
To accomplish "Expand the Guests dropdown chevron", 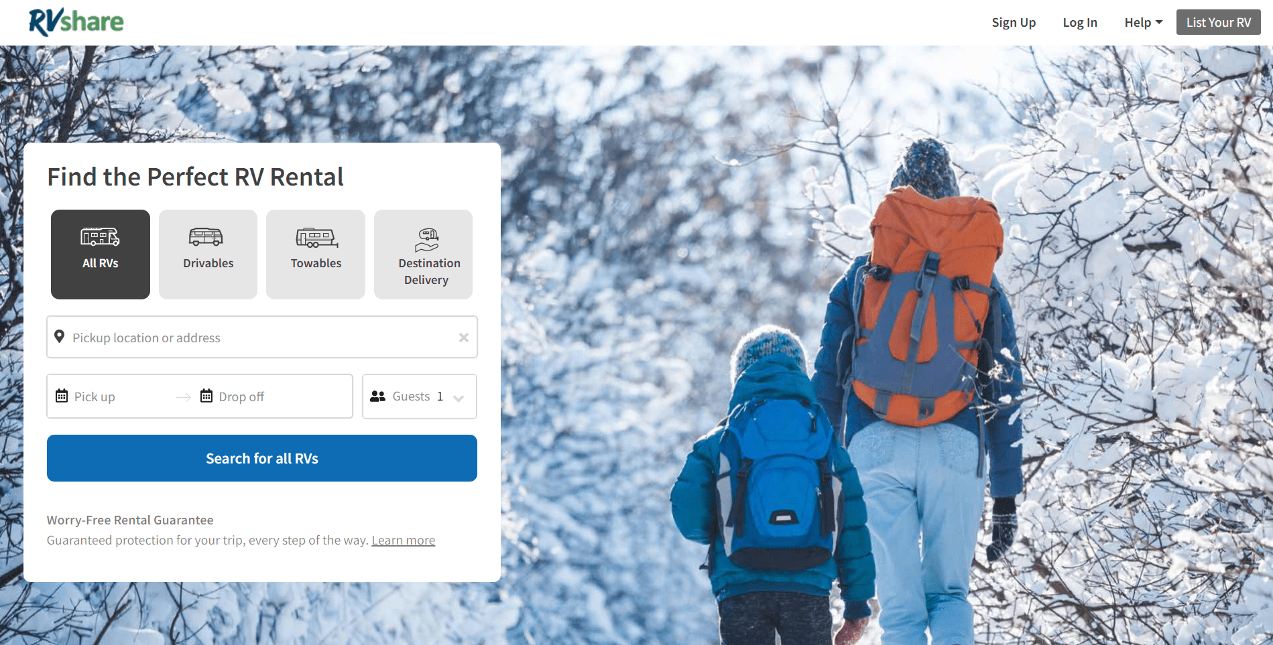I will (x=459, y=398).
